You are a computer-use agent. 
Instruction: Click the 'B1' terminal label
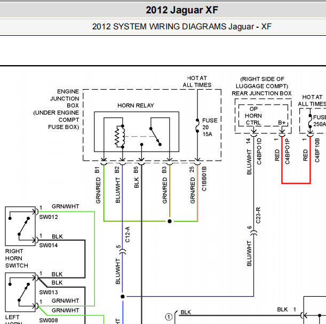97,170
